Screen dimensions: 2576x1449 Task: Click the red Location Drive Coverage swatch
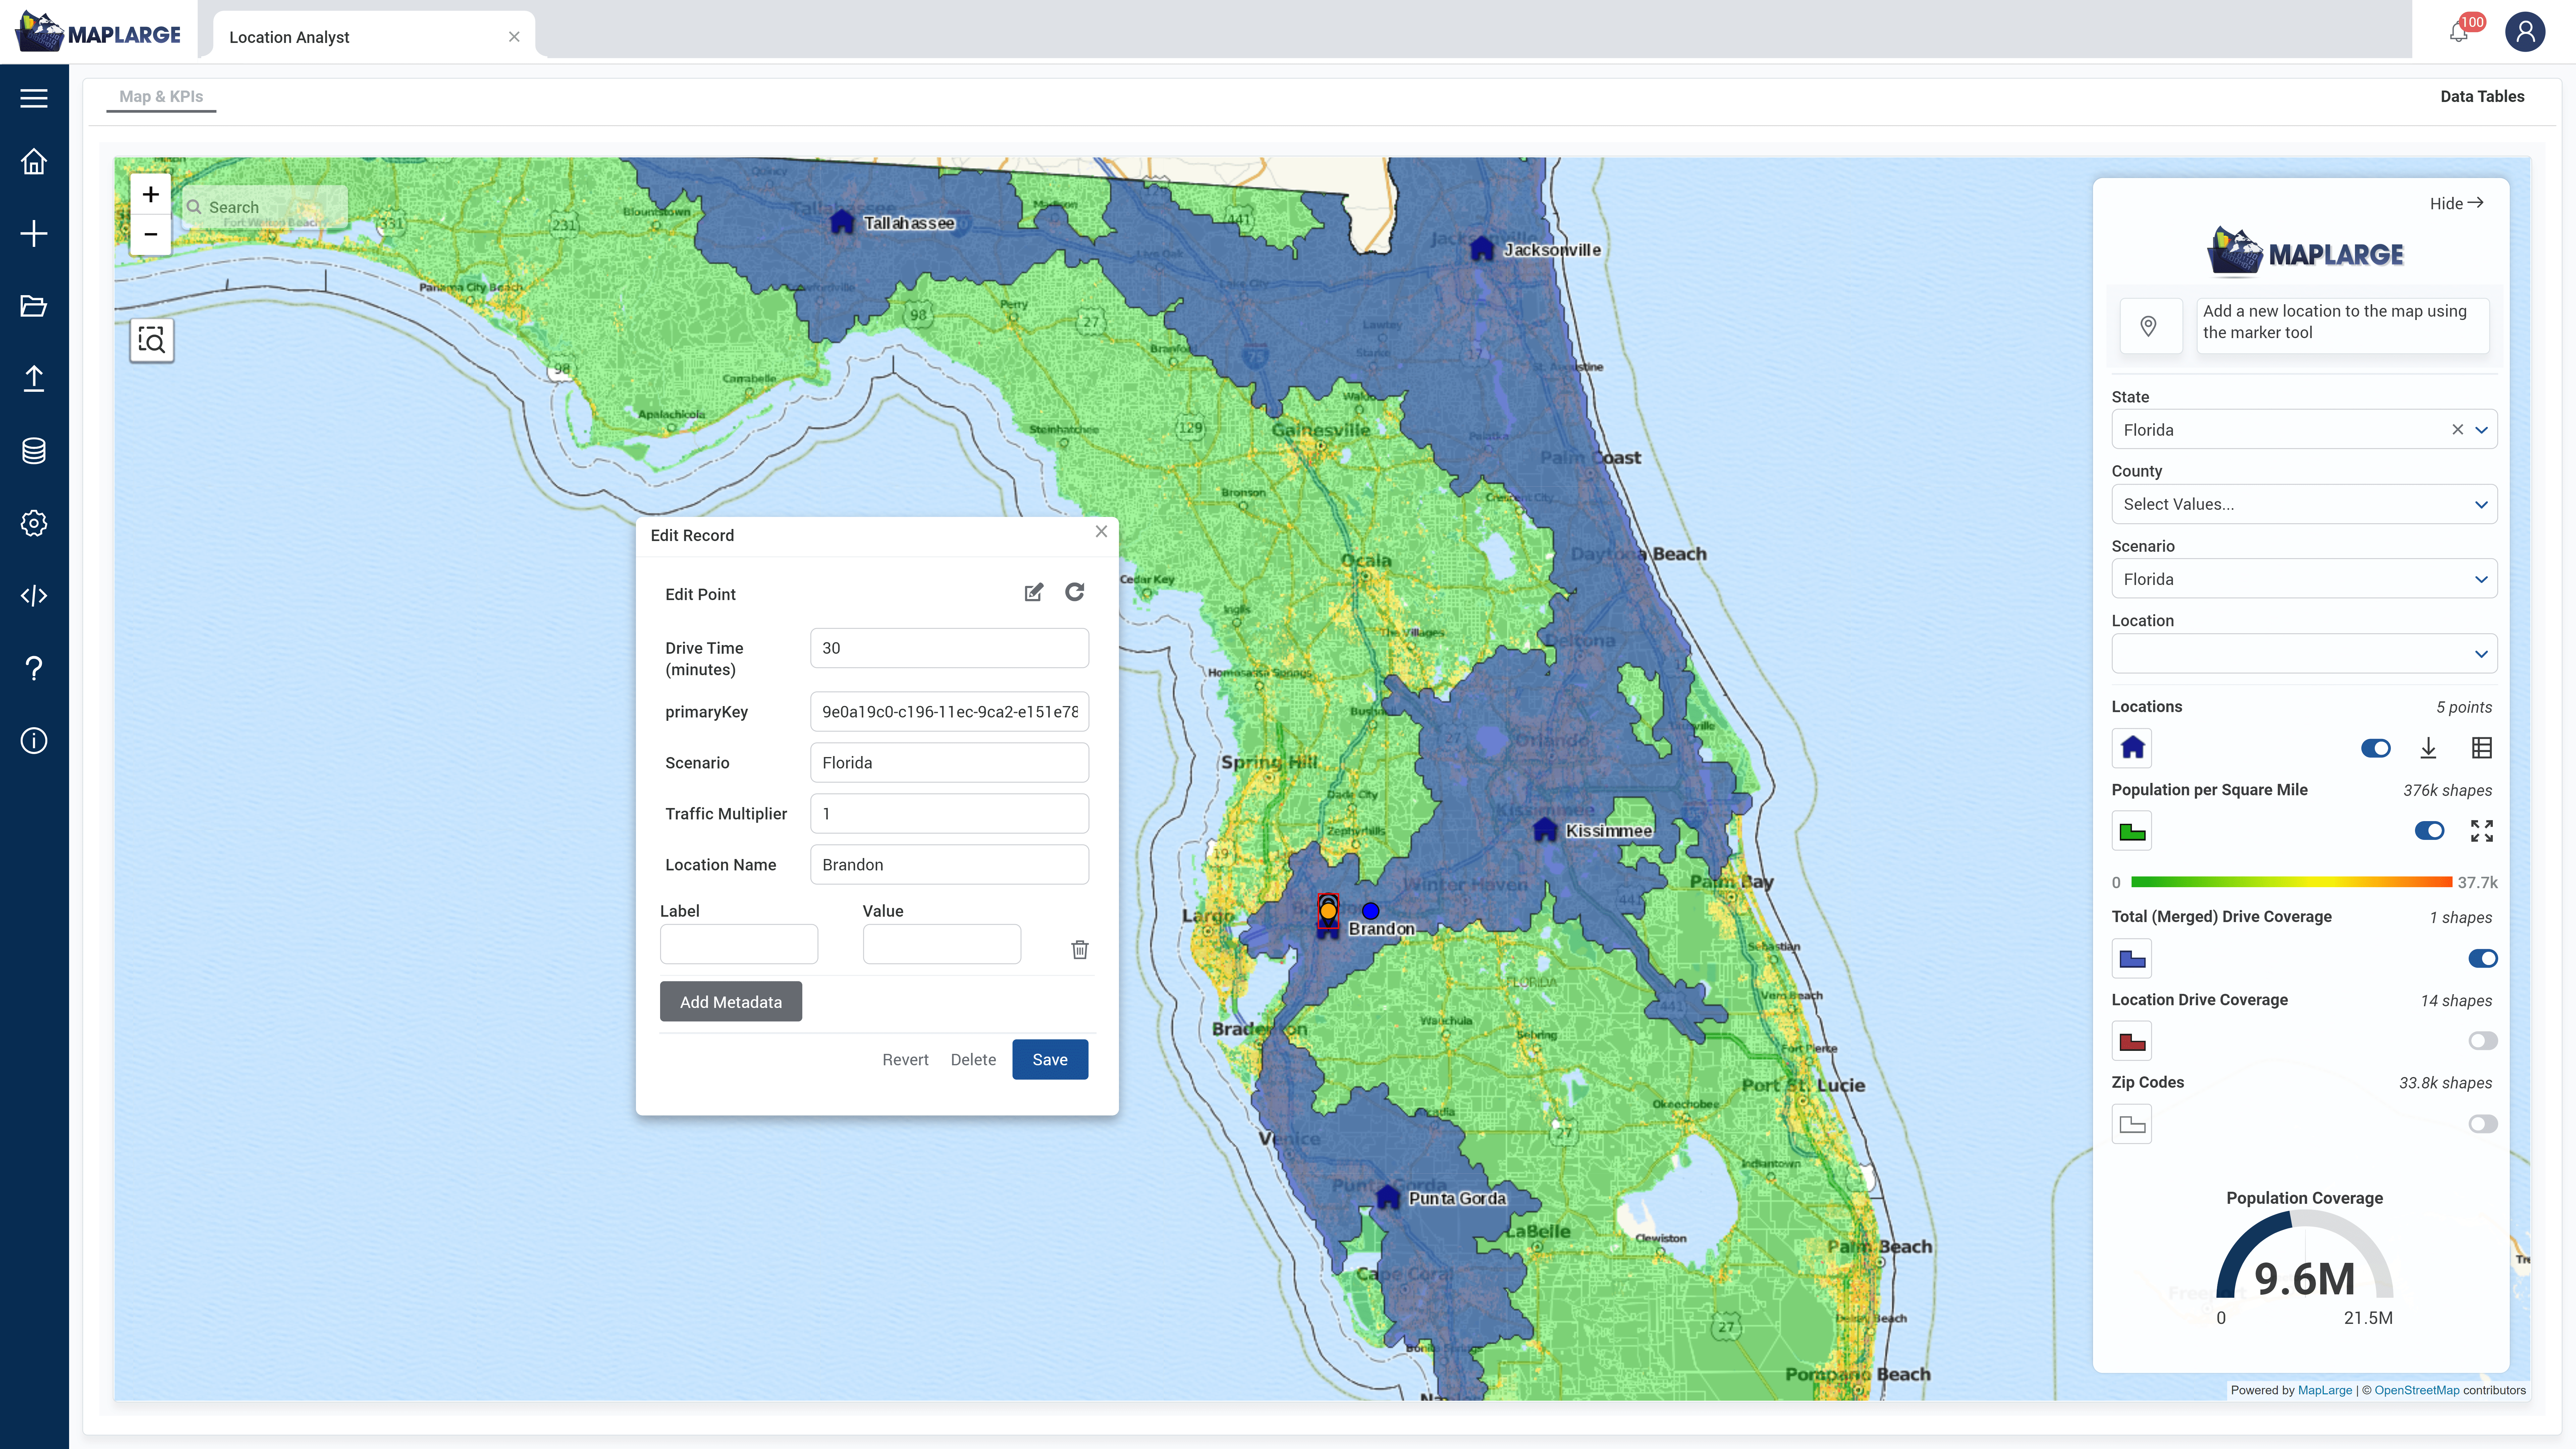[2132, 1041]
